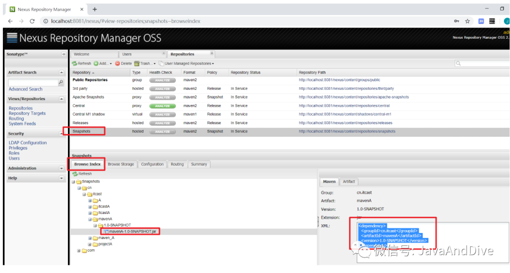510x273 pixels.
Task: Switch to Browse Storage tab
Action: tap(121, 164)
